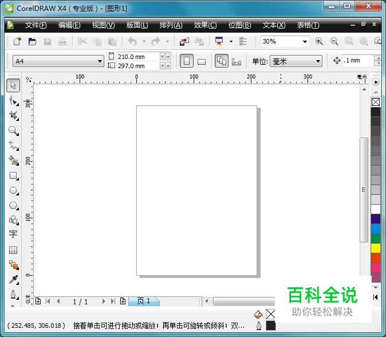Select the Shape edit tool
386x337 pixels.
pos(14,101)
